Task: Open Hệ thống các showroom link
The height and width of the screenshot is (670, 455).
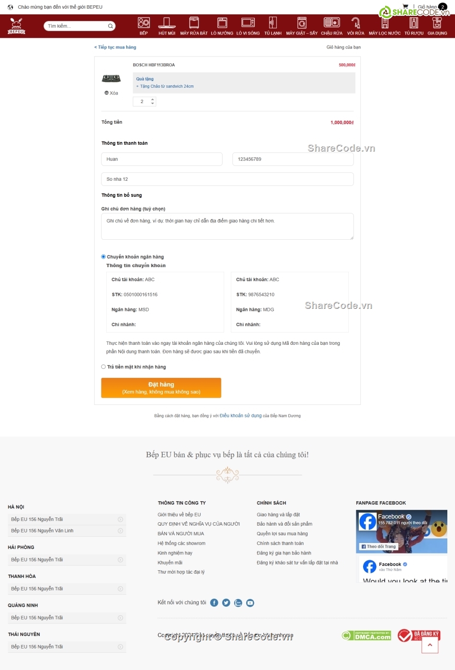Action: pos(182,543)
